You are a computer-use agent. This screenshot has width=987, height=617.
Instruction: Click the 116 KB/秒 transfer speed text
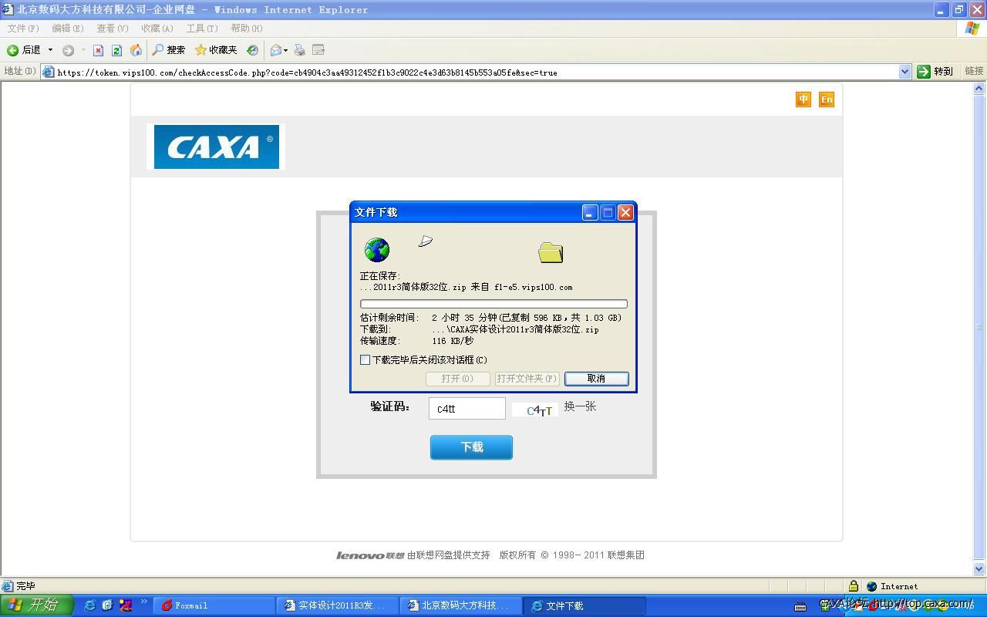point(453,341)
